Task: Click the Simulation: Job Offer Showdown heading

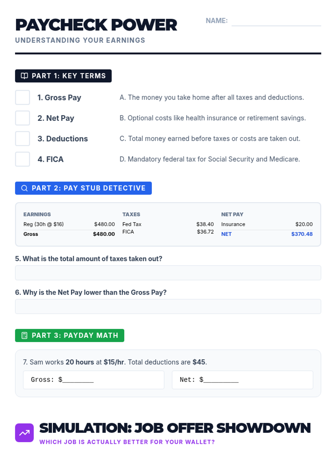Action: (175, 428)
